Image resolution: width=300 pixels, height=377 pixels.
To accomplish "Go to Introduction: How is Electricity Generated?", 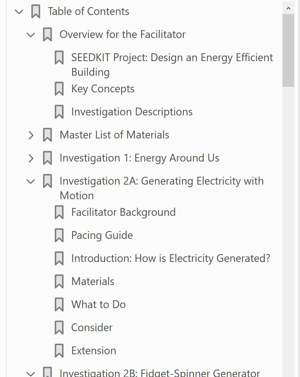I will click(171, 258).
